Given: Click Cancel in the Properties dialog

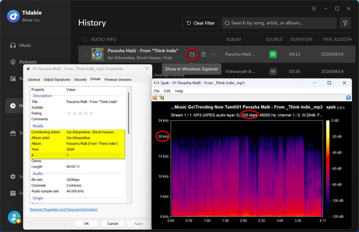Looking at the screenshot, I should pos(113,223).
